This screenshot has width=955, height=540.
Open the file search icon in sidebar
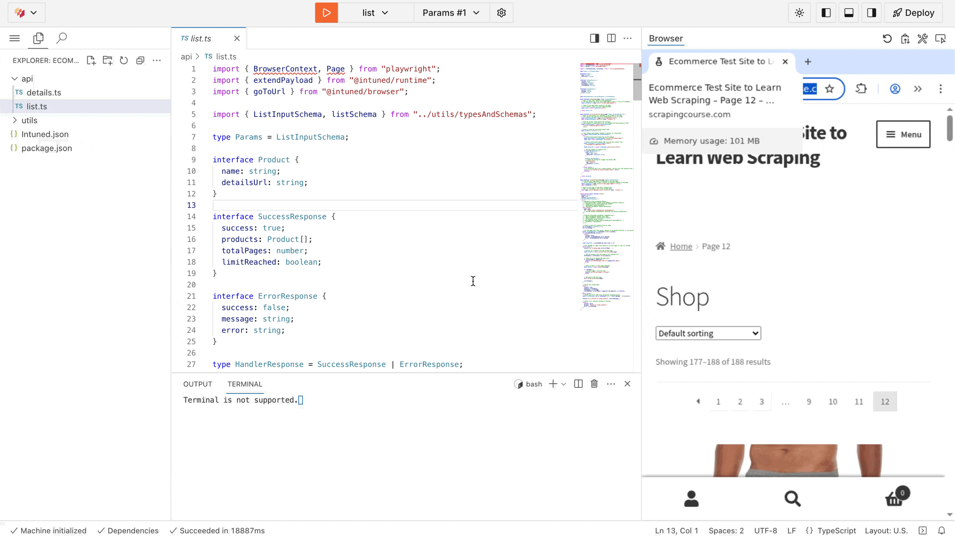61,38
